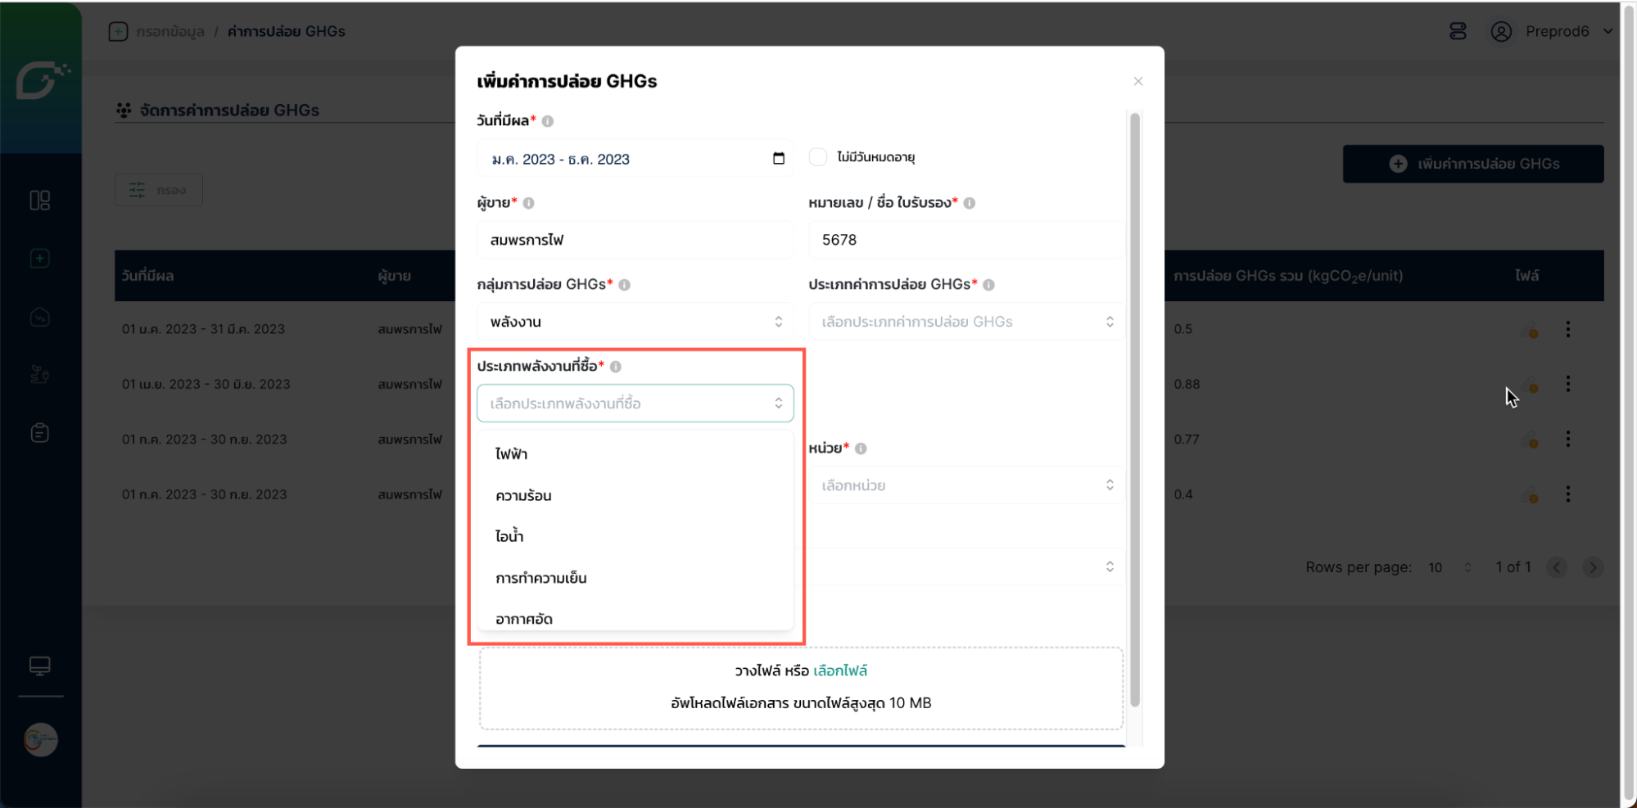Close the เพิ่มค่าการปล่อย GHGs dialog
This screenshot has height=808, width=1637.
click(1137, 81)
